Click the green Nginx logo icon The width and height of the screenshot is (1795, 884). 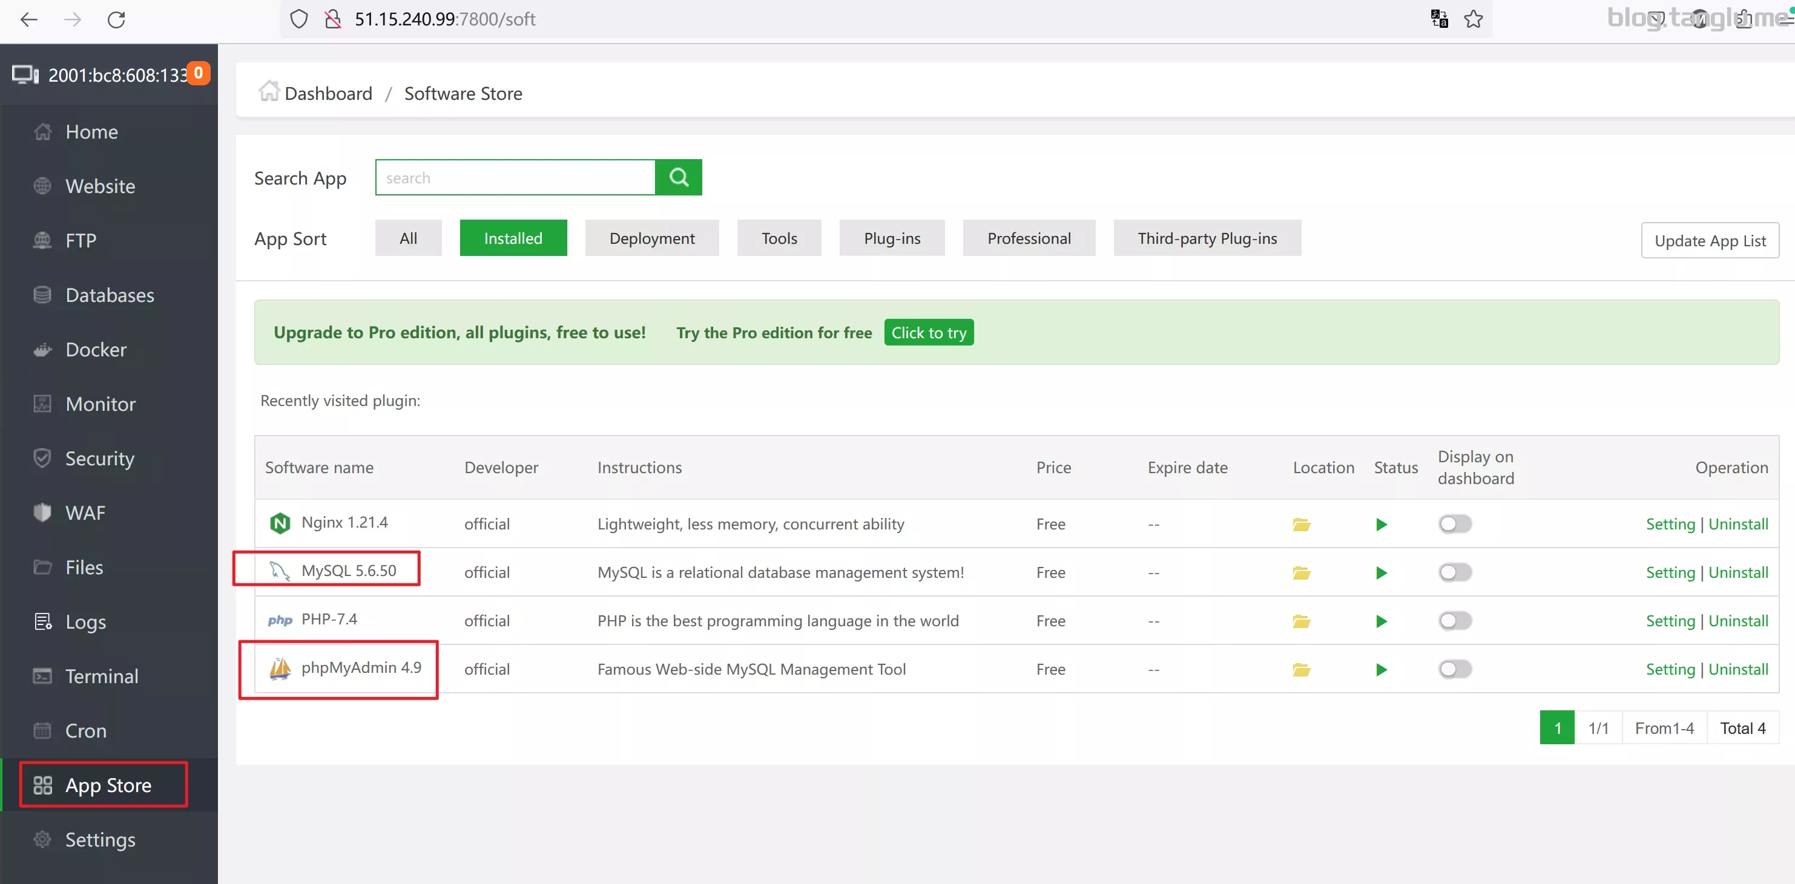(x=280, y=522)
